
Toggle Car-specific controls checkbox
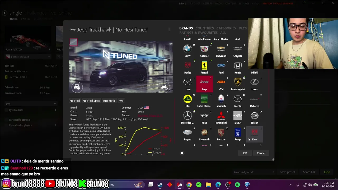6,120
